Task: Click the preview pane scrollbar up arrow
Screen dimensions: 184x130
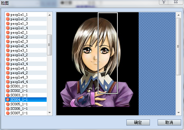Action: [x=179, y=15]
